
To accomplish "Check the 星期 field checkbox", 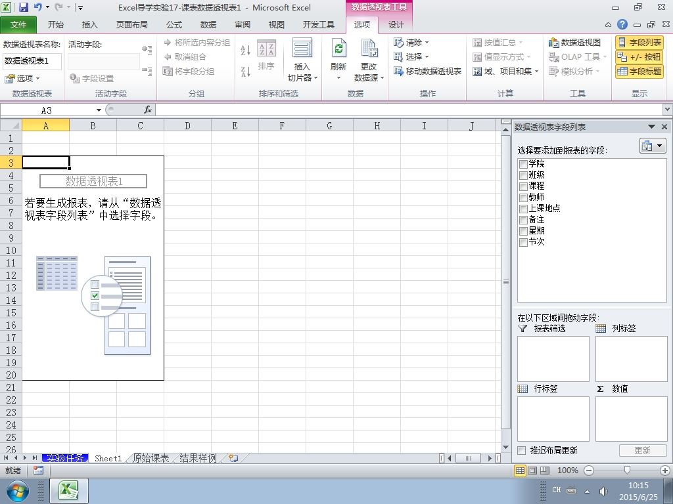I will [x=523, y=231].
